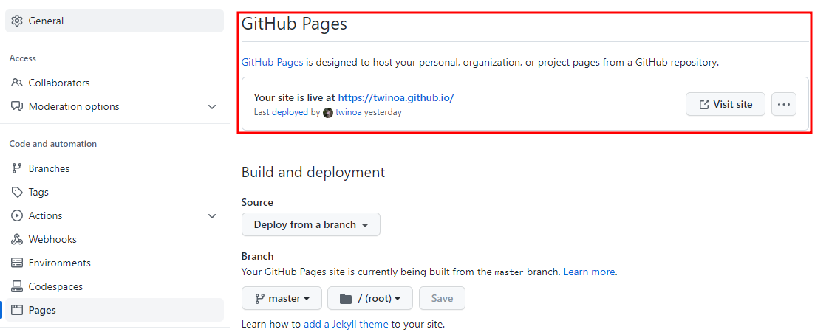Open the Deploy from a branch dropdown
Viewport: 829px width, 335px height.
click(311, 224)
